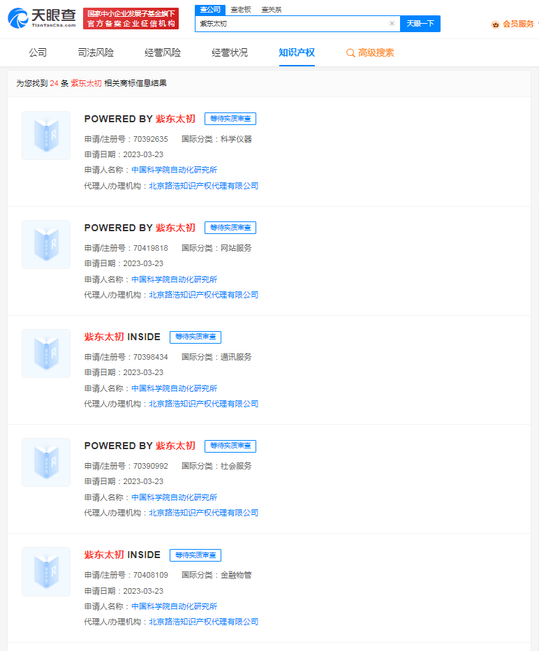Click the 国家中小企业发展子基金 red banner
The width and height of the screenshot is (539, 651).
coord(131,19)
